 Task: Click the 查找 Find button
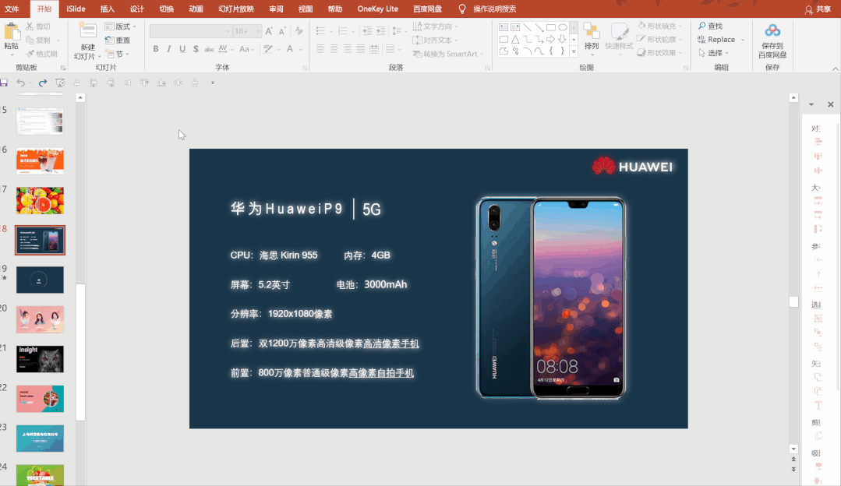pyautogui.click(x=710, y=26)
